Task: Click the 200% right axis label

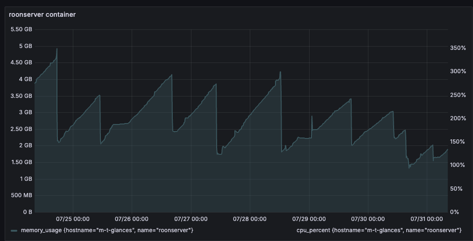Action: click(x=458, y=118)
